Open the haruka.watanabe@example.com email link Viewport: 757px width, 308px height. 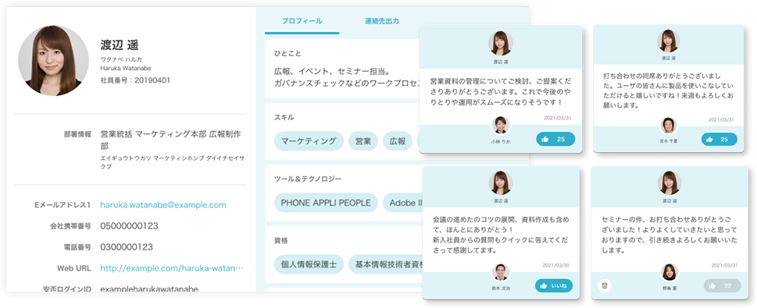163,205
